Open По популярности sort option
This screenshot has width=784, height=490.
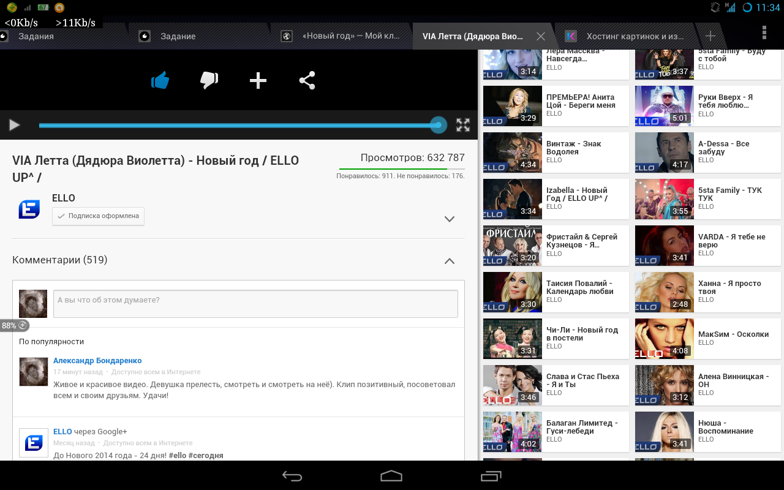pos(51,341)
